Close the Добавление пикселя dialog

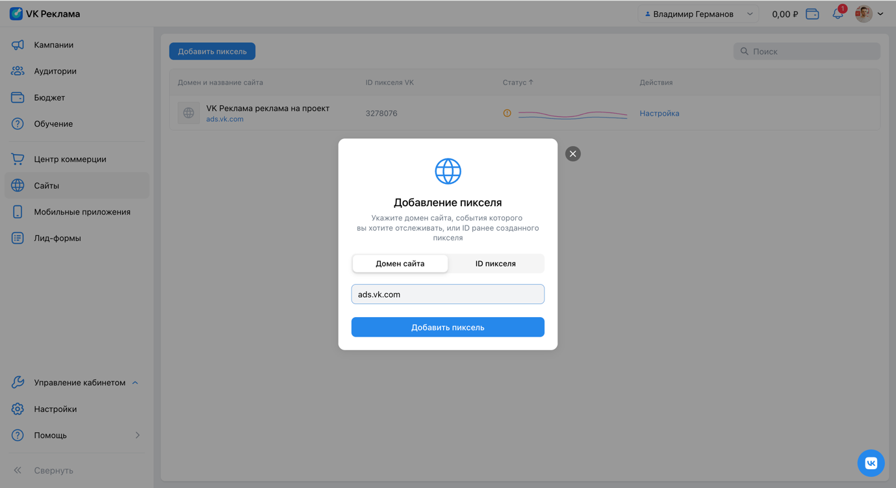click(x=572, y=154)
